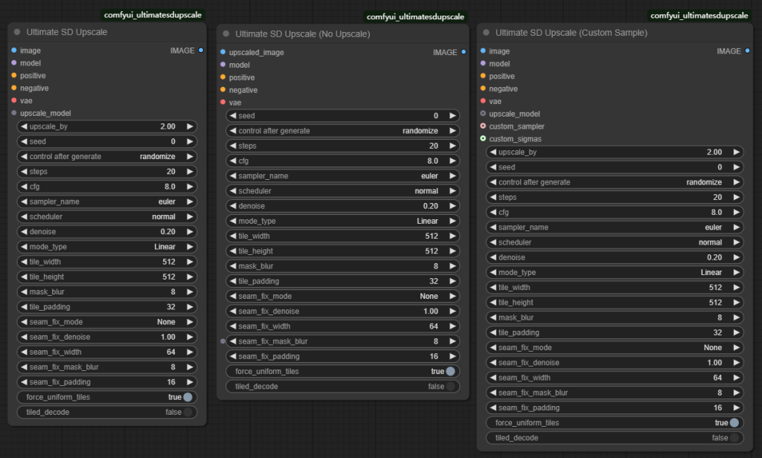
Task: Click the vae input socket on No Upscale node
Action: point(222,103)
